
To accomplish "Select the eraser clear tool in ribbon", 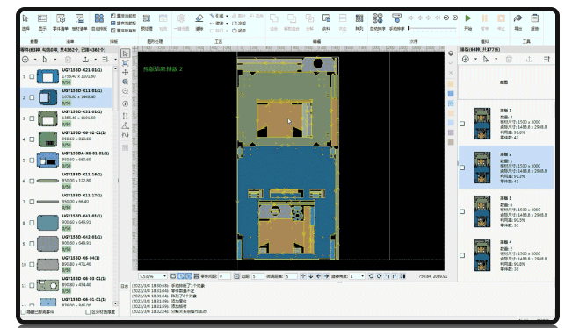I will (x=199, y=18).
